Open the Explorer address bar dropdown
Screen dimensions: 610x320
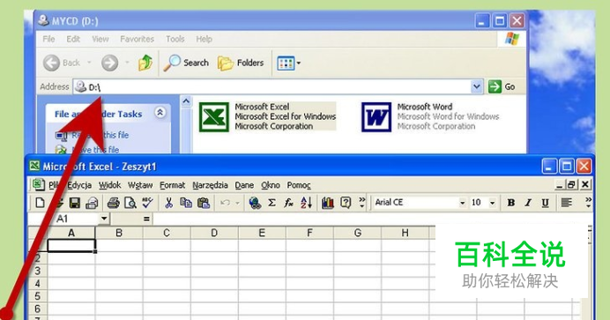[477, 86]
